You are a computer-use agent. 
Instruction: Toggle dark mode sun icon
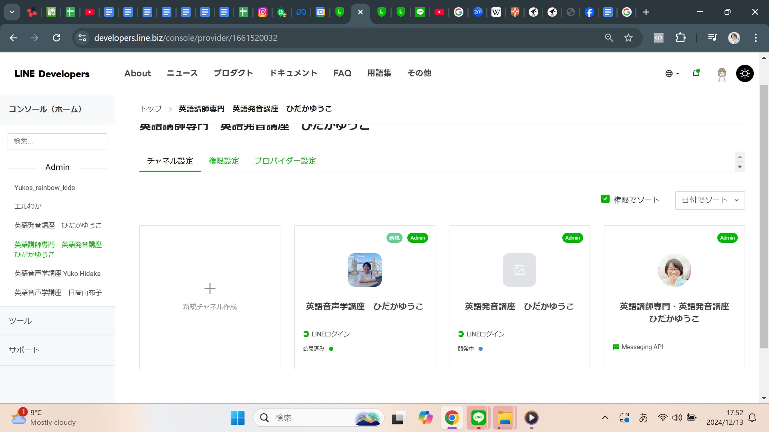point(745,74)
